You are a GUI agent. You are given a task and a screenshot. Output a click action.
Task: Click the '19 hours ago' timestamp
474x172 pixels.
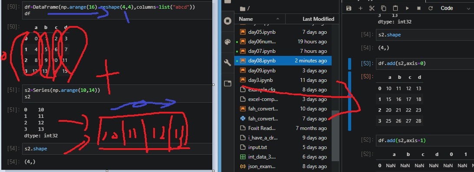312,42
